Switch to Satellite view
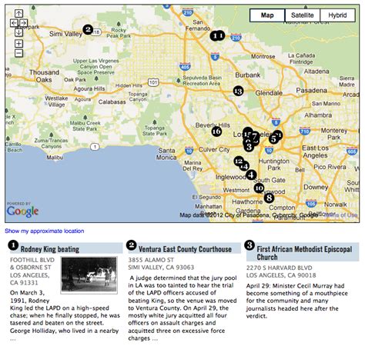Image resolution: width=365 pixels, height=346 pixels. 303,15
